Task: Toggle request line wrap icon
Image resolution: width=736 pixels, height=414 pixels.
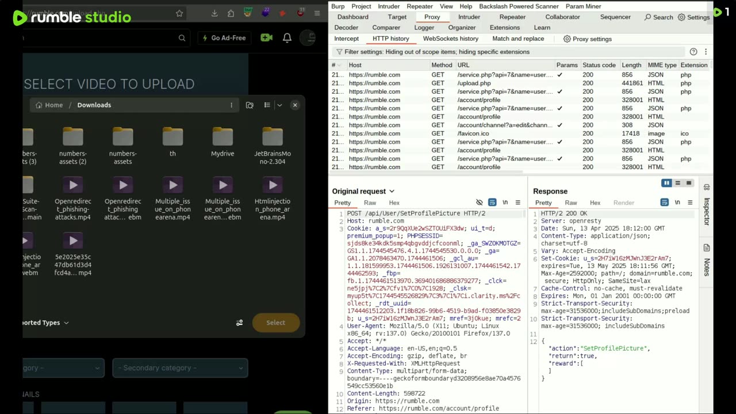Action: [x=492, y=202]
